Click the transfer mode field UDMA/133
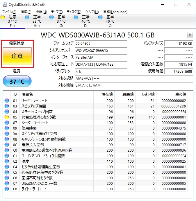 (101, 64)
